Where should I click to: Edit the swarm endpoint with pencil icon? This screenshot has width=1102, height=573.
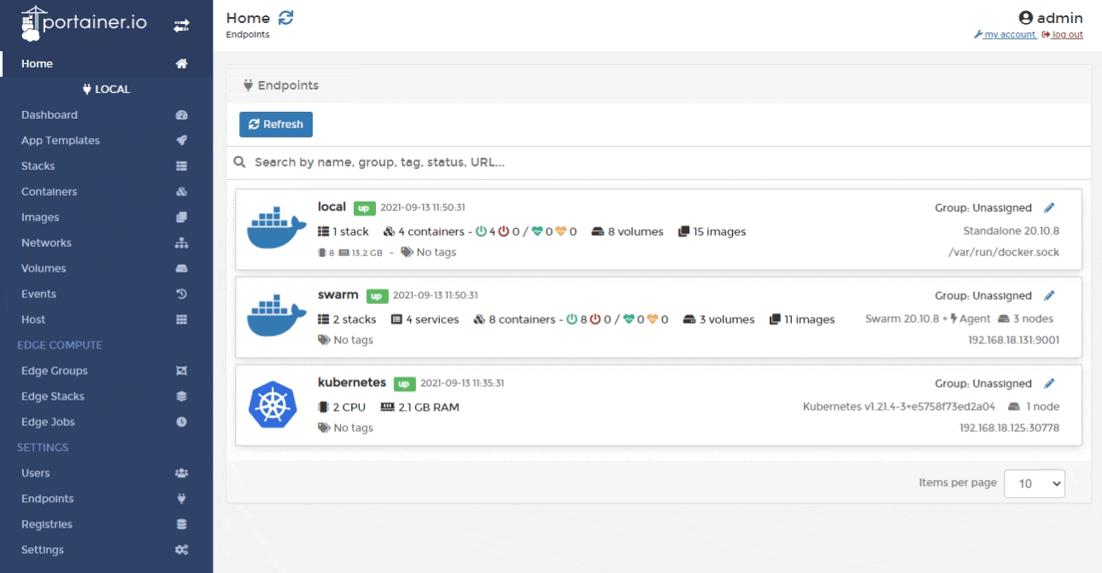pyautogui.click(x=1050, y=296)
